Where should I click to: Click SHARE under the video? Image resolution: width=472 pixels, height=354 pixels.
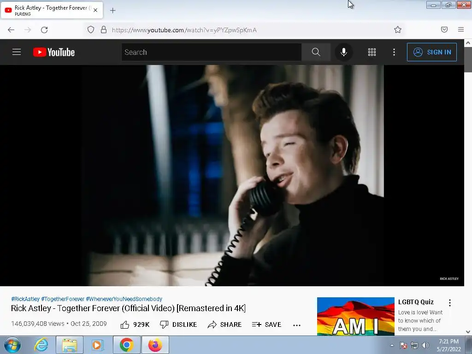click(224, 324)
